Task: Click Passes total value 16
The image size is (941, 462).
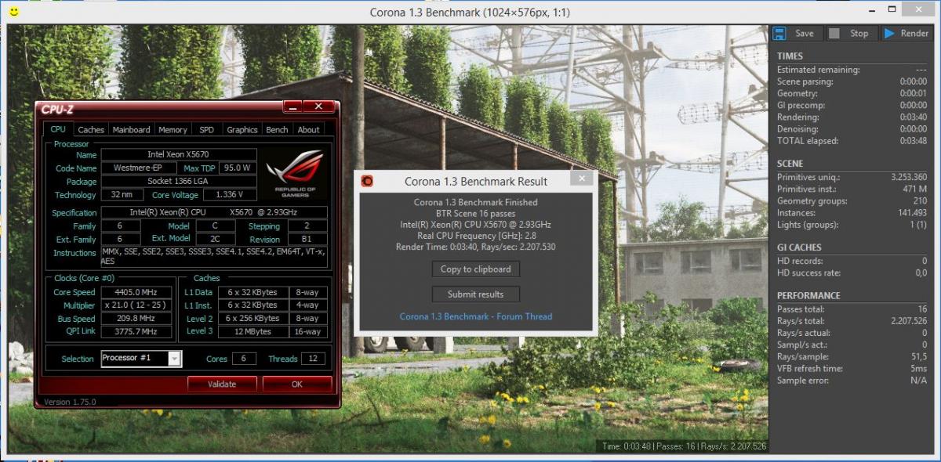Action: click(x=922, y=309)
